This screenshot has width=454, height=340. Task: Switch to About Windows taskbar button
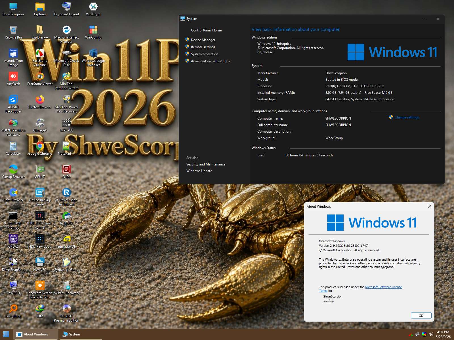[x=36, y=334]
